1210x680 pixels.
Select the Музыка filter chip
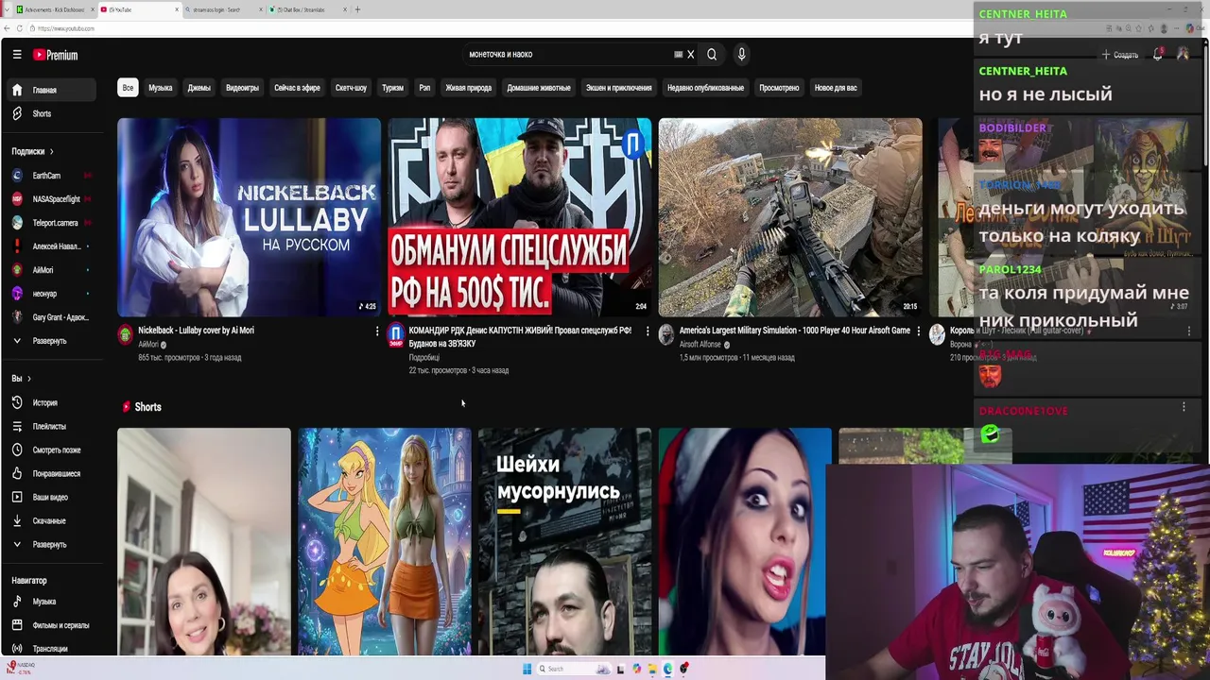pos(161,88)
